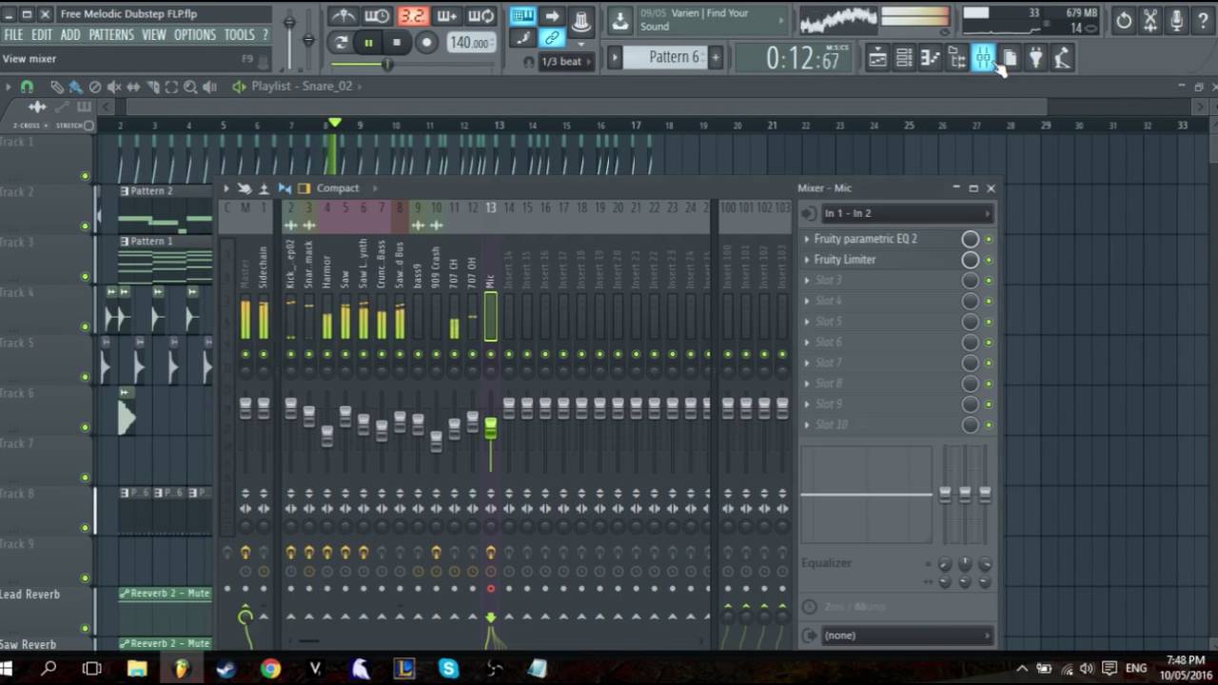Toggle Fruity parametric EQ 2 enable light
Screen dimensions: 1218x685
(x=989, y=239)
